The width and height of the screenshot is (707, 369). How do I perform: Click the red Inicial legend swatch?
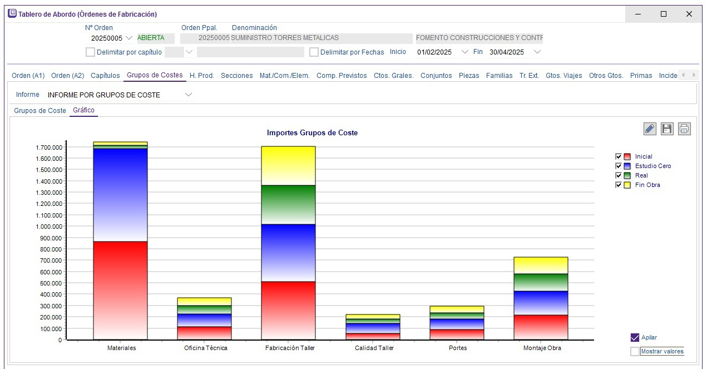click(x=627, y=156)
